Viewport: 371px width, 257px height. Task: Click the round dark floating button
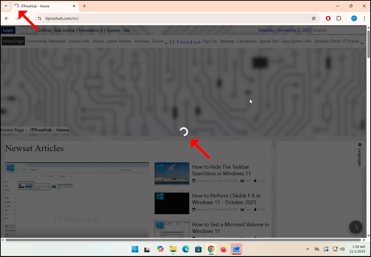tap(355, 227)
